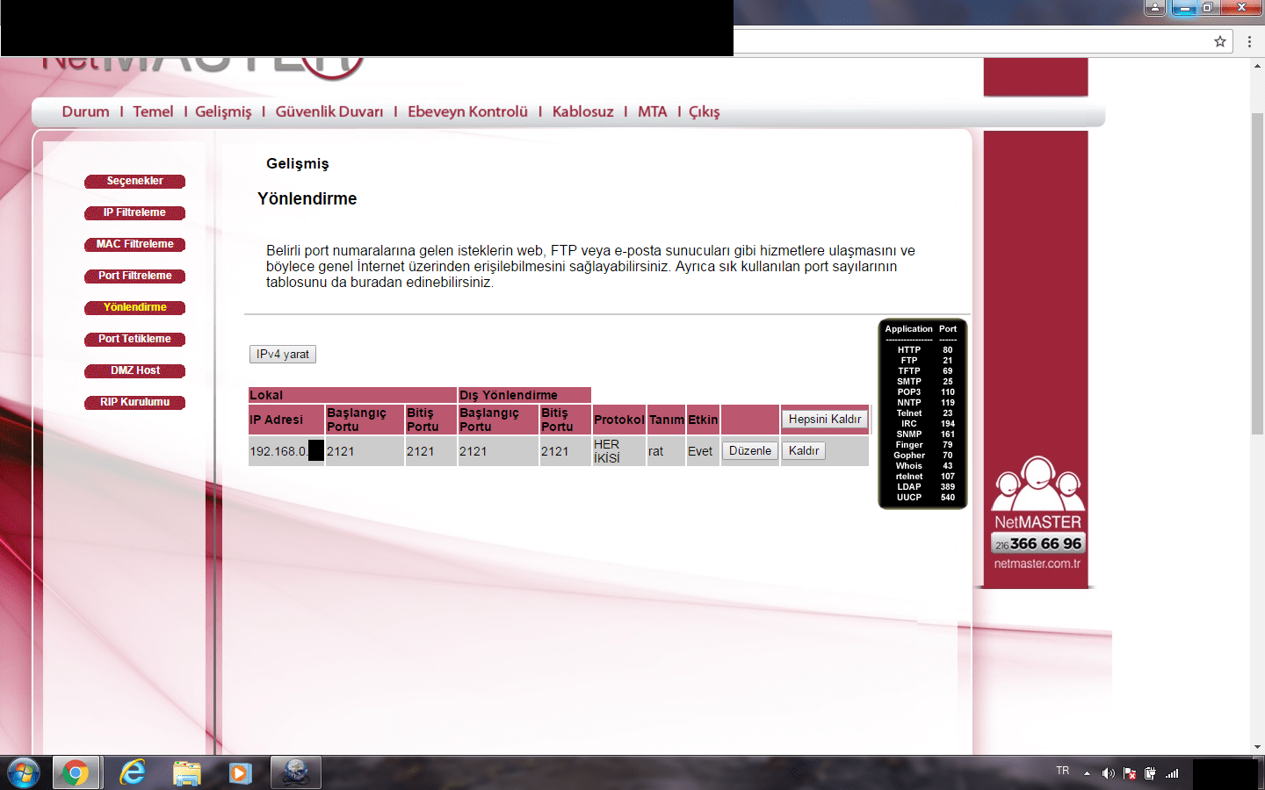Open the volume speaker tray icon

pyautogui.click(x=1109, y=773)
